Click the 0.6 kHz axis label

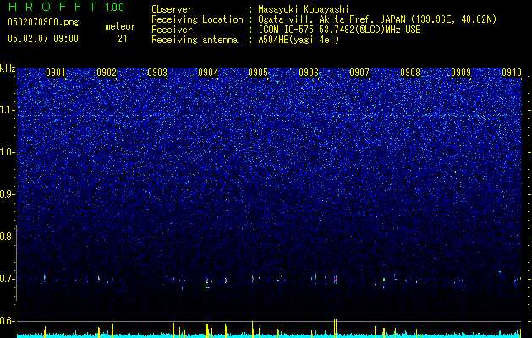pos(7,321)
